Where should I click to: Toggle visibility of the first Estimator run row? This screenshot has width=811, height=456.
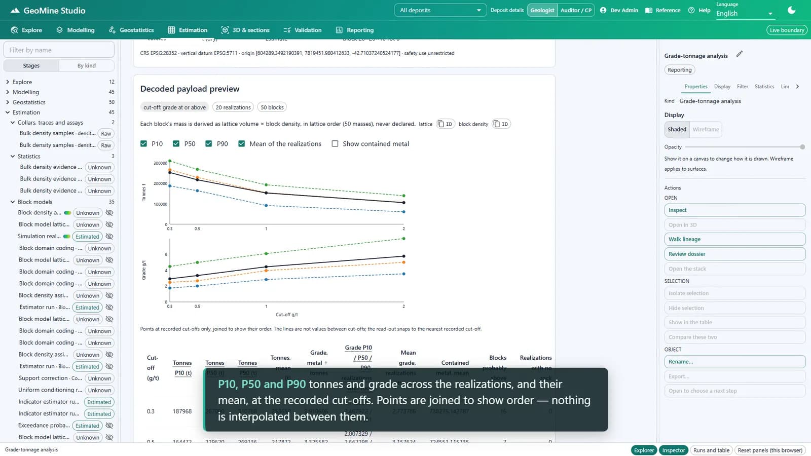click(109, 308)
